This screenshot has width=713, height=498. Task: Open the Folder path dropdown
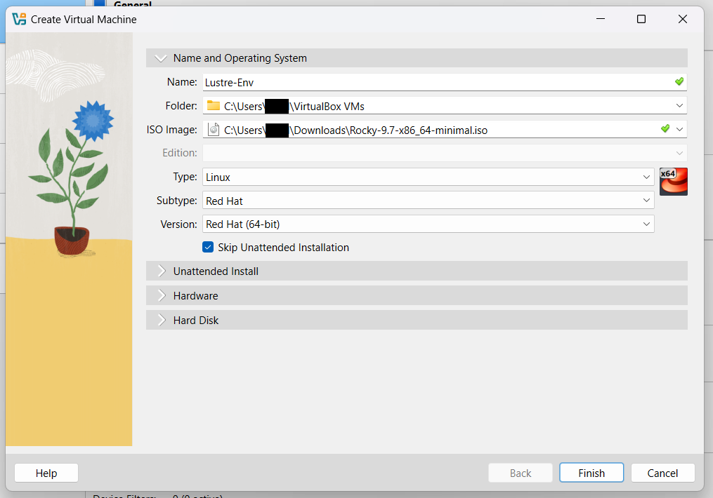point(679,106)
